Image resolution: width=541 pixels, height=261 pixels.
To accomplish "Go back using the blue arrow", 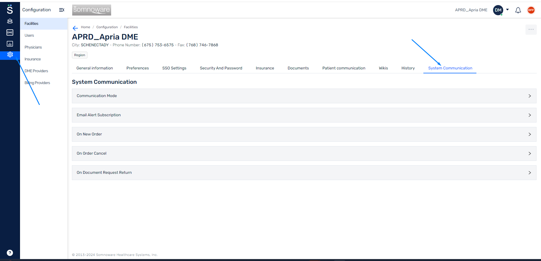I will pyautogui.click(x=75, y=28).
